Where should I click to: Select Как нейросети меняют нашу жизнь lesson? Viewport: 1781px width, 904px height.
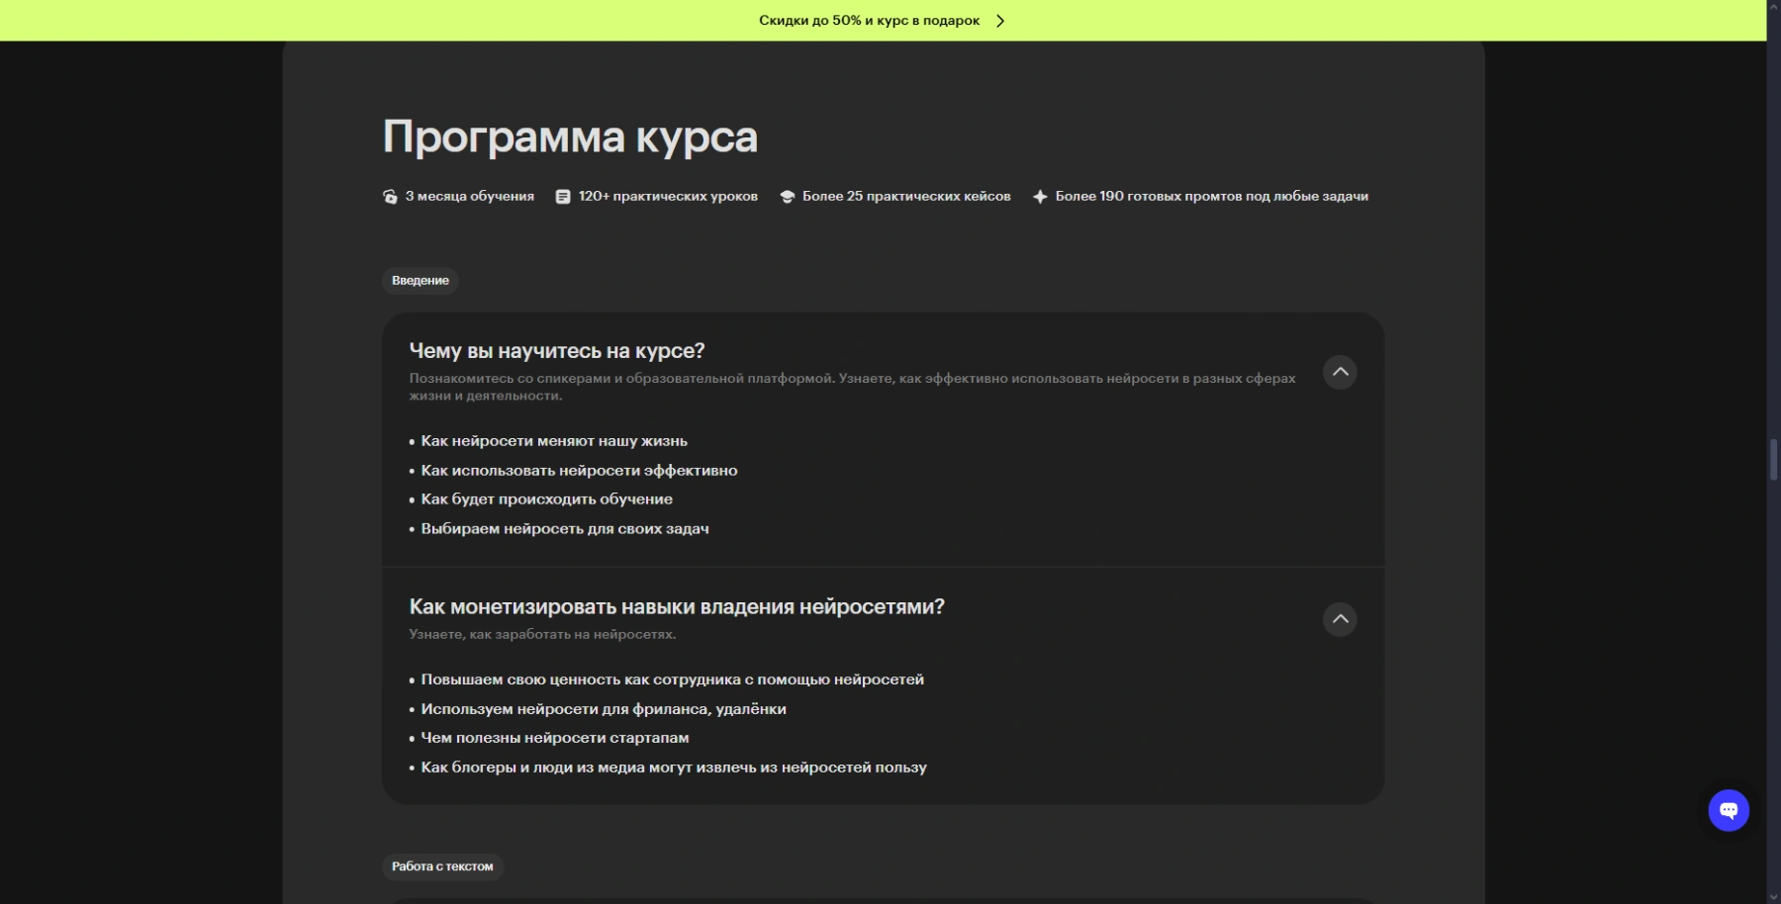553,441
